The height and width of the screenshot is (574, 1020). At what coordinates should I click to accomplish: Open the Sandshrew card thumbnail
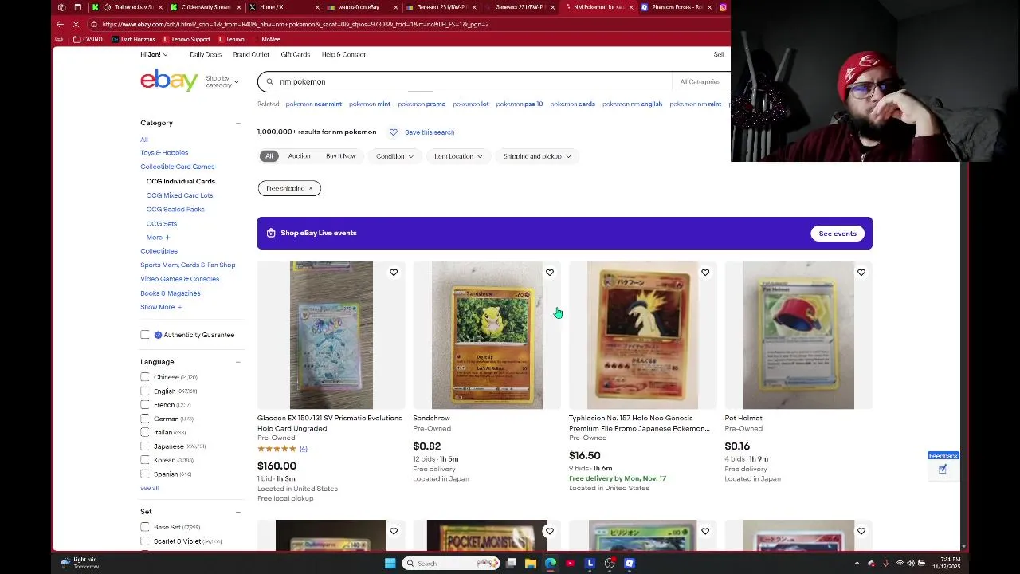[x=487, y=335]
